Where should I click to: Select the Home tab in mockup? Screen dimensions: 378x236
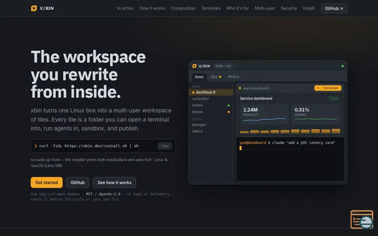(199, 77)
